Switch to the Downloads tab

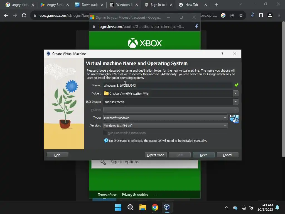click(x=89, y=5)
